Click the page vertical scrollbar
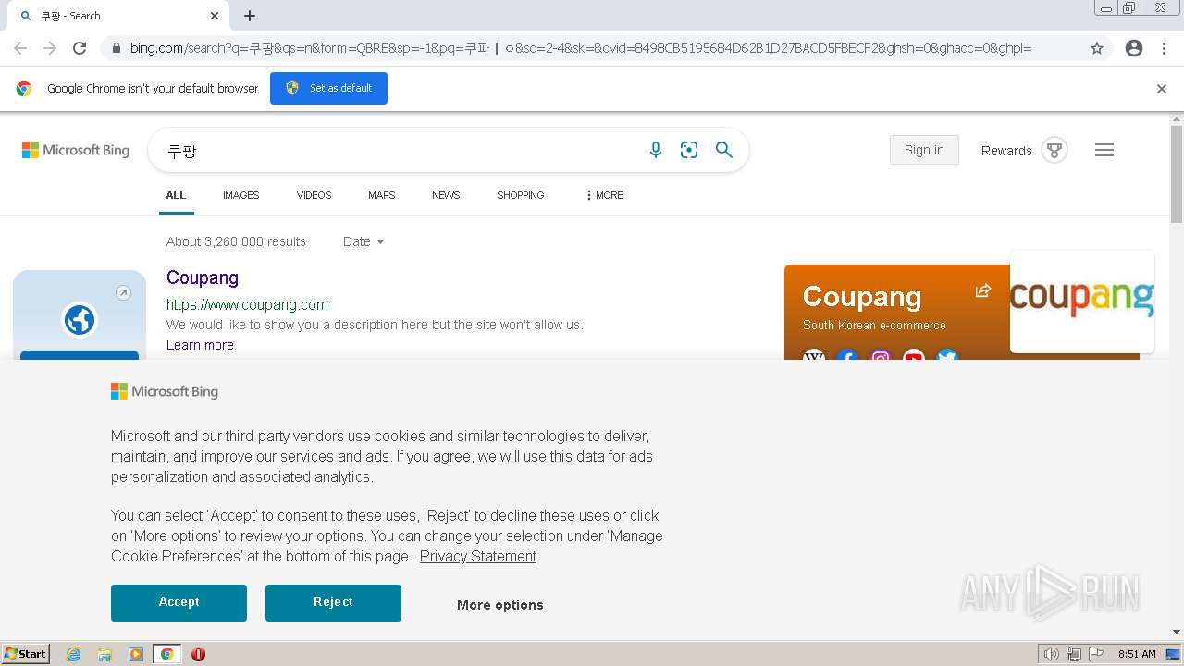Screen dimensions: 1184x666 (1177, 175)
